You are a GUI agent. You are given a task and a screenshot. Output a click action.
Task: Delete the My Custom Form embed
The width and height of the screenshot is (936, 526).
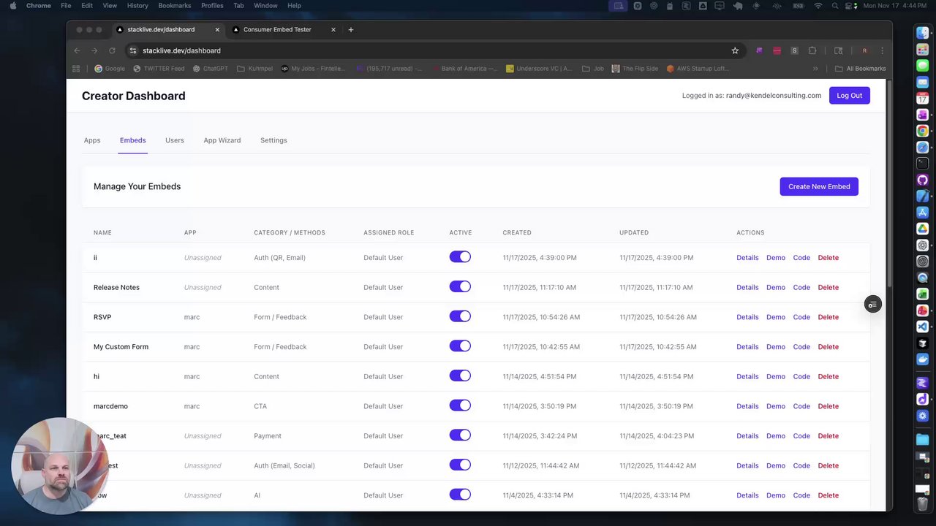[829, 347]
